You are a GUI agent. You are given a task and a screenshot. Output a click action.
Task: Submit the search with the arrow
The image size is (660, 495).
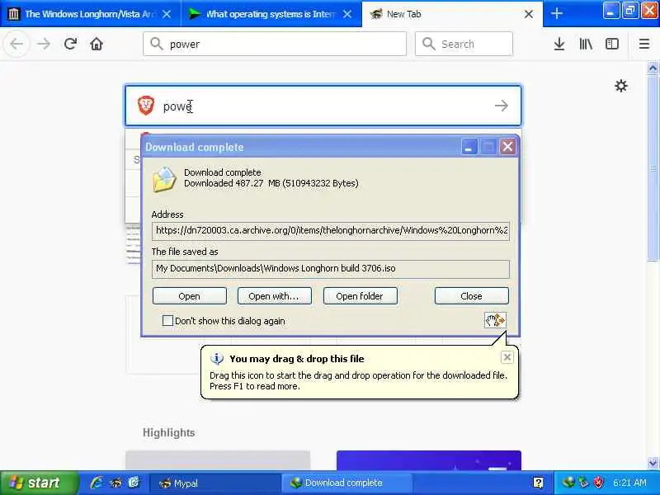tap(502, 106)
